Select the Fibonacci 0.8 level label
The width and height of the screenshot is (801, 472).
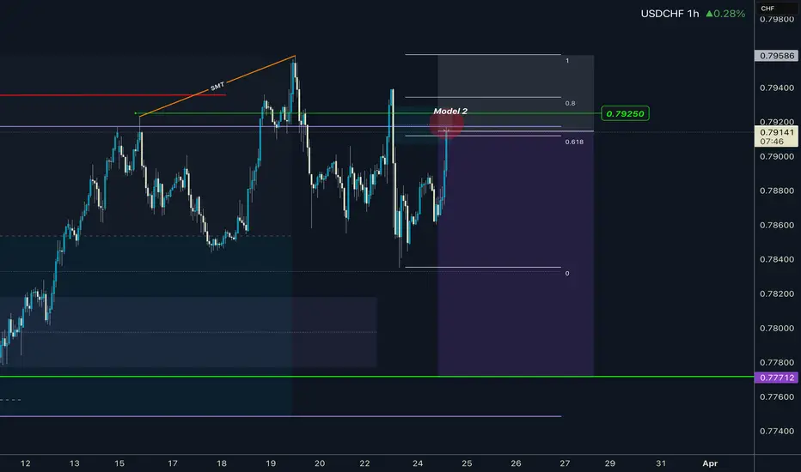click(x=570, y=103)
